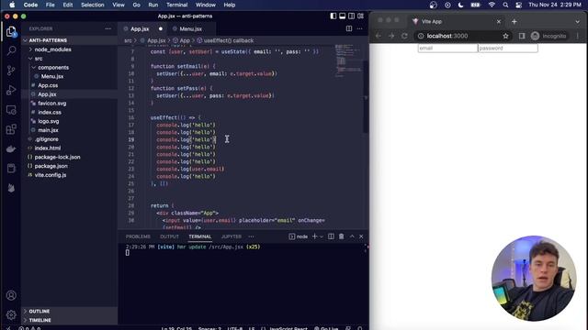Reload the page in browser
Screen dimensions: 588x330
click(x=404, y=36)
